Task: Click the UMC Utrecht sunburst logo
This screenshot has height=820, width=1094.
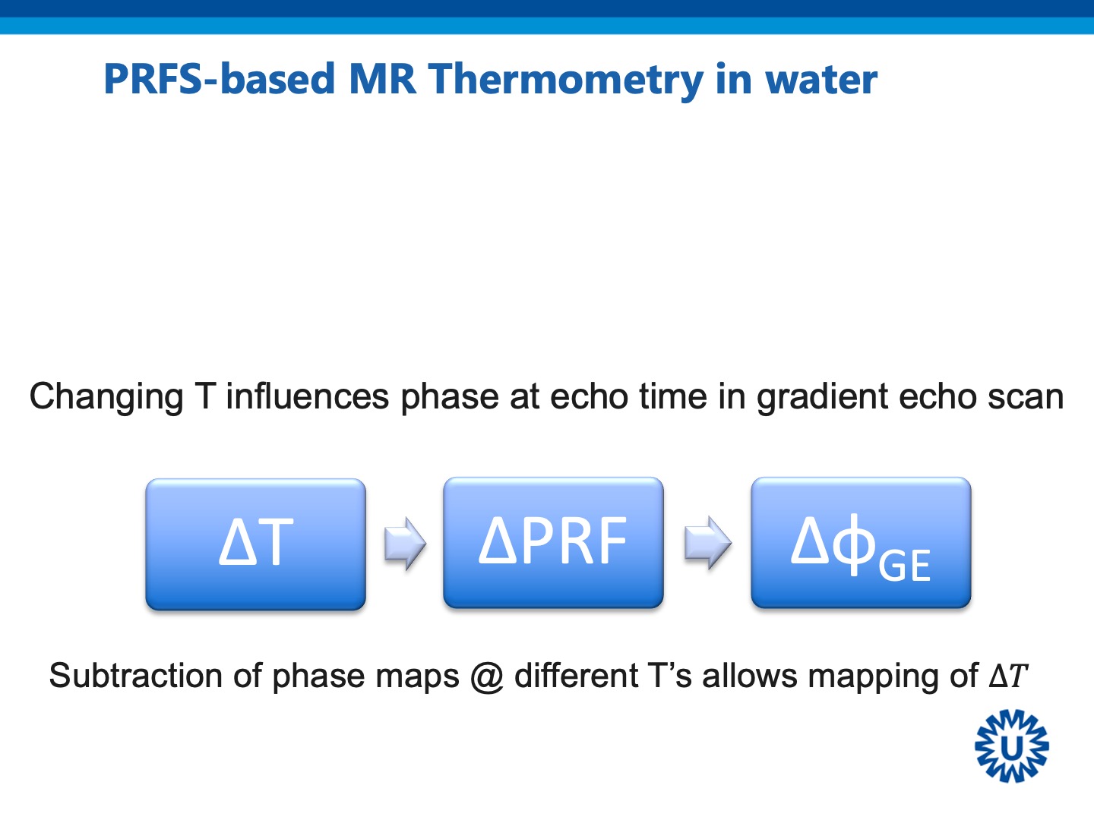Action: 1011,746
